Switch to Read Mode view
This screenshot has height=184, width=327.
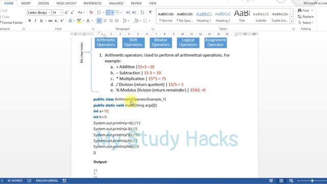click(x=271, y=180)
